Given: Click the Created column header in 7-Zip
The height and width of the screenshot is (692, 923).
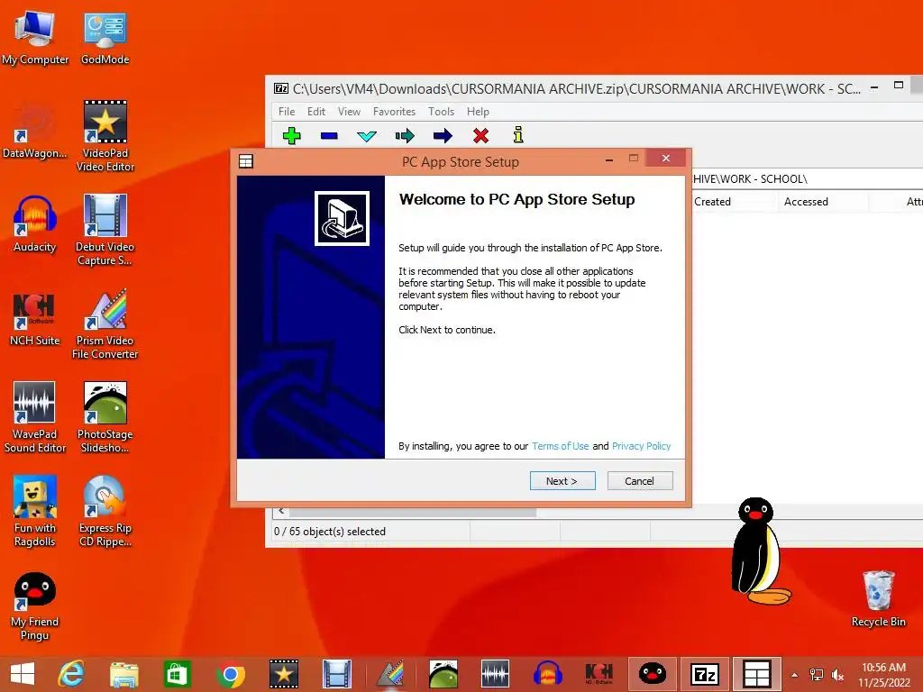Looking at the screenshot, I should [734, 202].
